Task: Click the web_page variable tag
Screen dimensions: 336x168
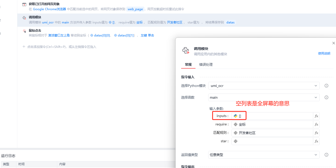Action: click(135, 9)
